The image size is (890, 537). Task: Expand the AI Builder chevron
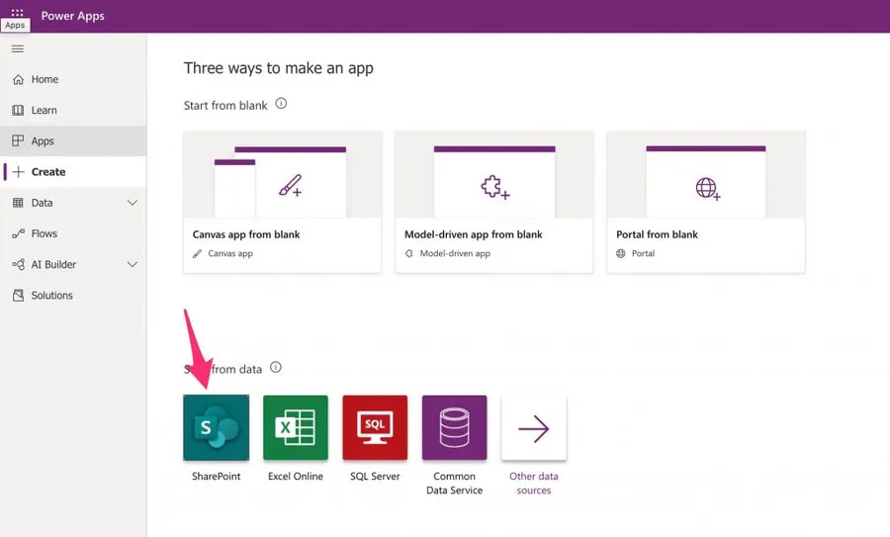133,265
